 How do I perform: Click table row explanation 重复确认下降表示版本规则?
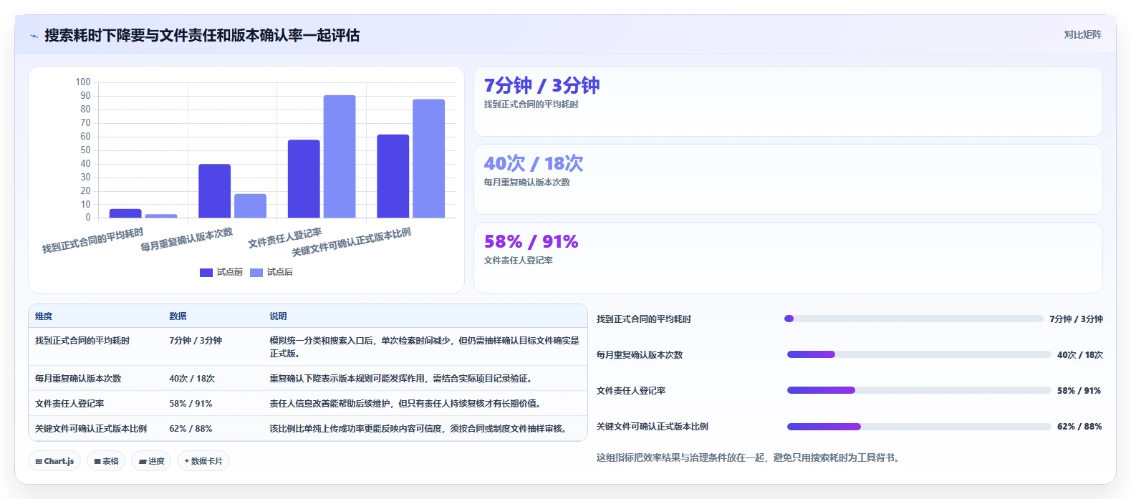[x=400, y=379]
